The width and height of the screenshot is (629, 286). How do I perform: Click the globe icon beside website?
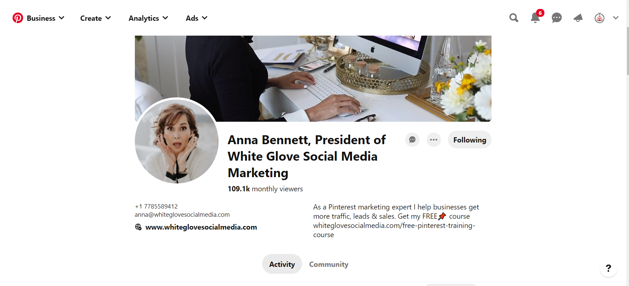click(x=138, y=227)
